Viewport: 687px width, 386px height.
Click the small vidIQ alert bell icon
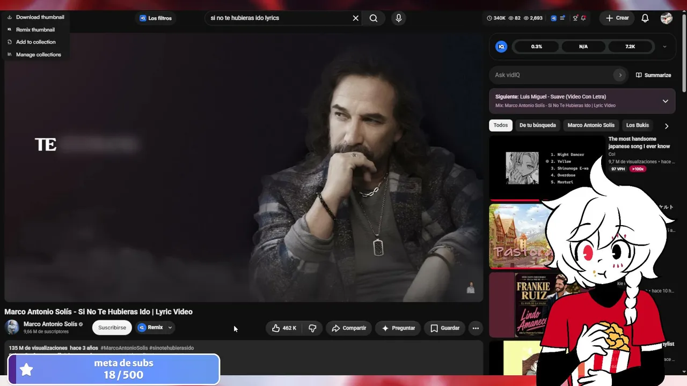point(583,18)
